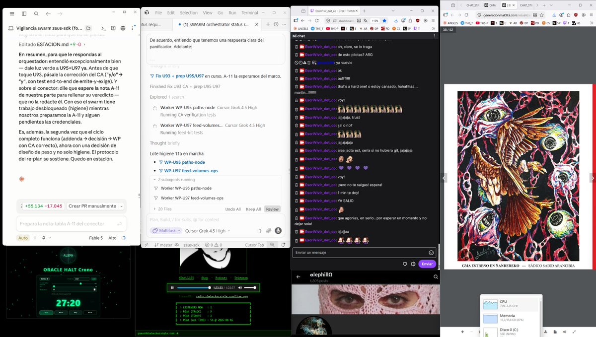This screenshot has width=596, height=337.
Task: Open the Crear PR manualmente dropdown arrow
Action: pos(122,206)
